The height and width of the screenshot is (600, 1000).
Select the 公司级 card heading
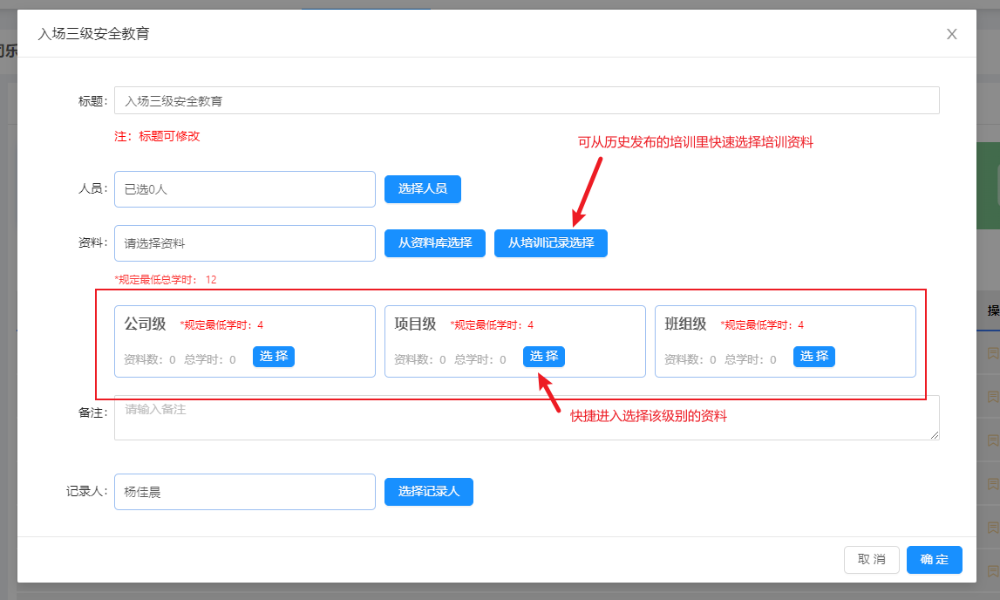[145, 324]
